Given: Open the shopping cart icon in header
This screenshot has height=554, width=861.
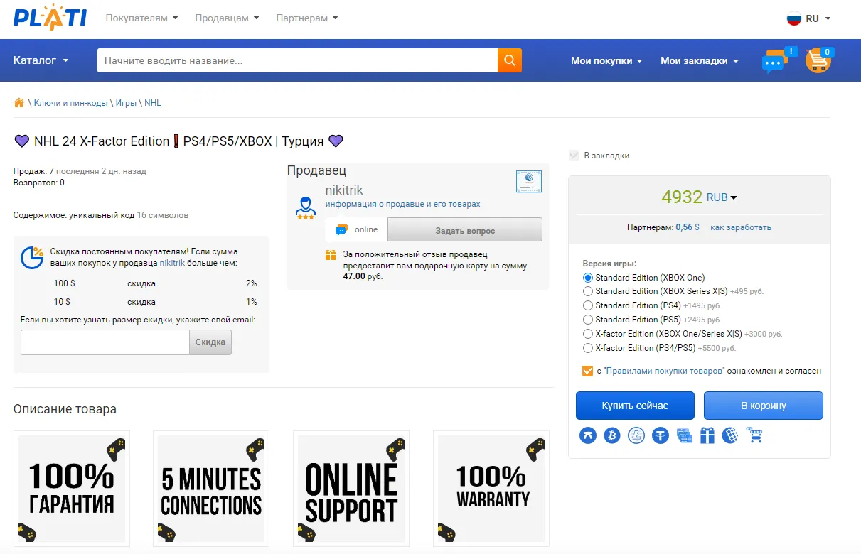Looking at the screenshot, I should coord(818,62).
